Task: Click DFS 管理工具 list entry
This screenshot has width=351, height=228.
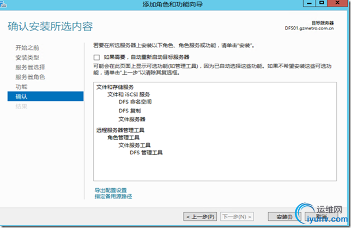Action: 146,153
